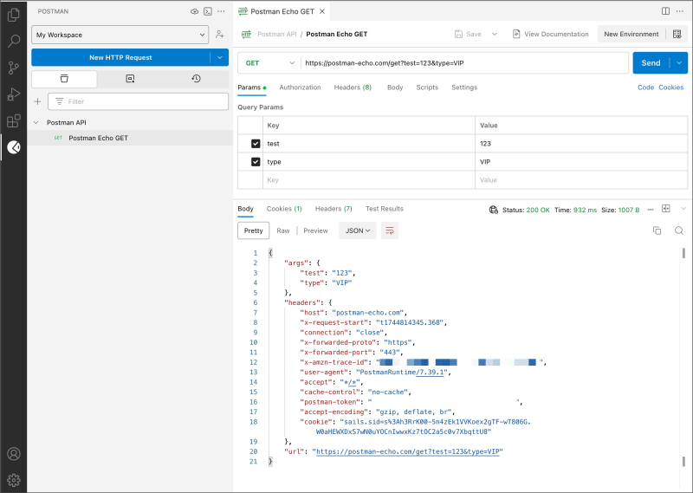Open the Cookies link near Code
693x493 pixels.
click(x=670, y=88)
